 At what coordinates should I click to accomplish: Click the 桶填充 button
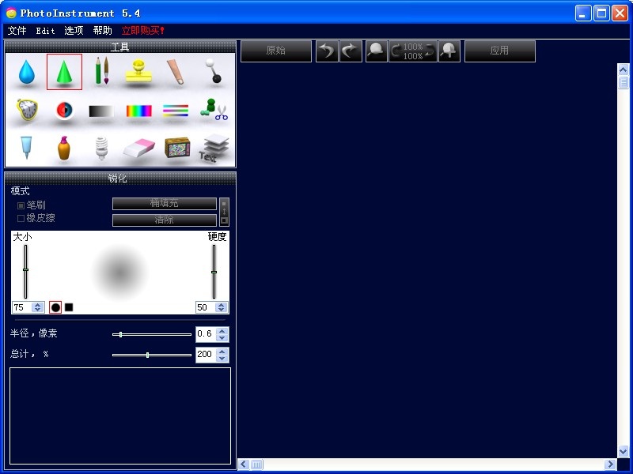pos(165,204)
